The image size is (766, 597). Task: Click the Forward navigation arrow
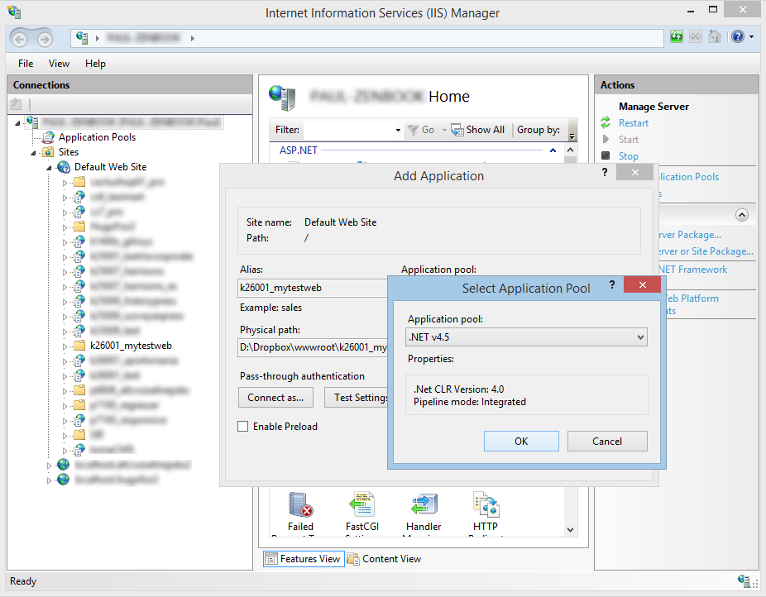click(x=45, y=39)
